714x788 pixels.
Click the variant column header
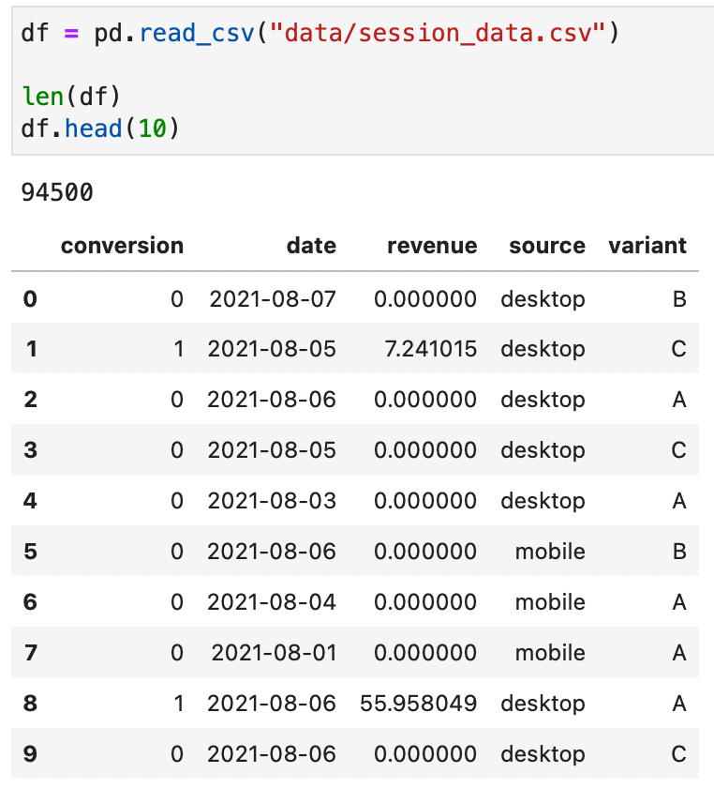(x=647, y=246)
